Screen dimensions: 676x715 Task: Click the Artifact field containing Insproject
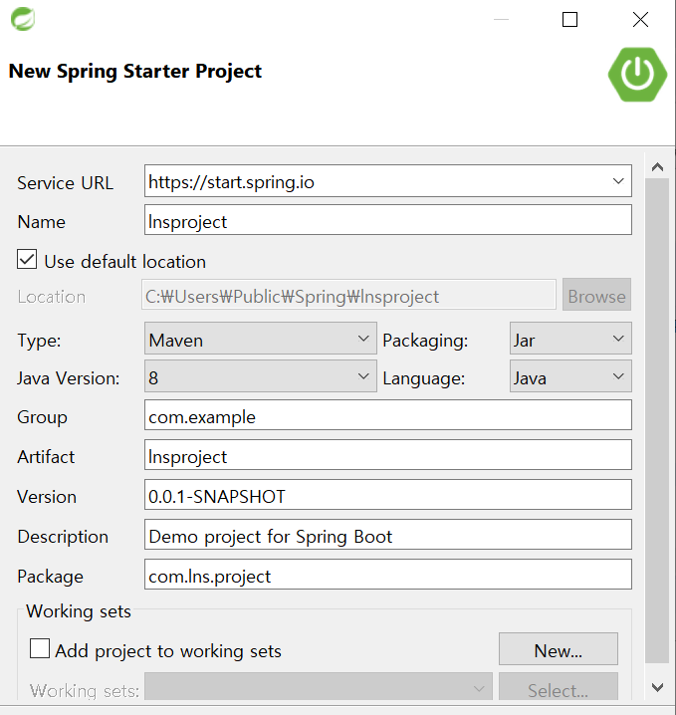(x=388, y=455)
